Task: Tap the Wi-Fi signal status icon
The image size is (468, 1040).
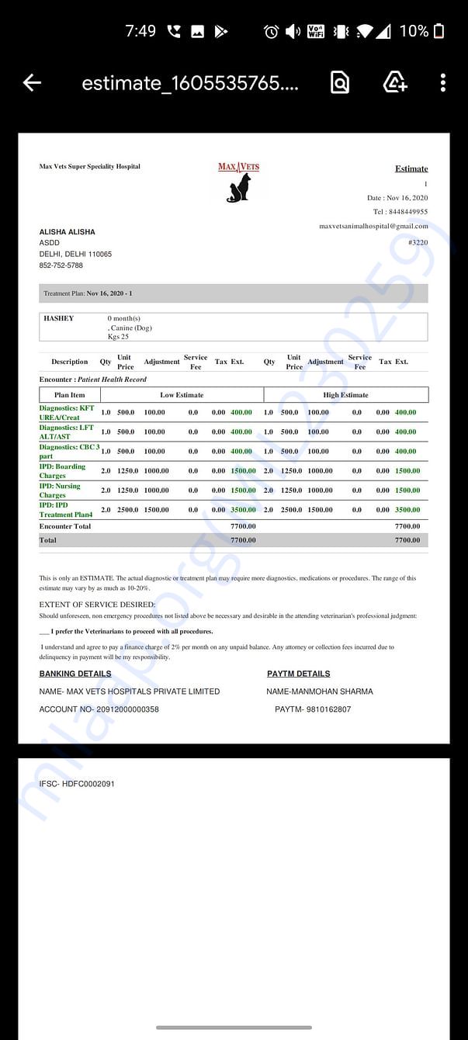Action: 364,32
